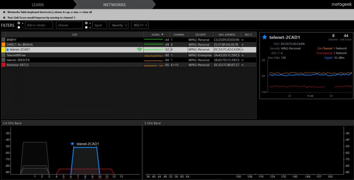354x180 pixels.
Task: Click the blue star beside telenet-2CAD1 row
Action: coord(7,50)
